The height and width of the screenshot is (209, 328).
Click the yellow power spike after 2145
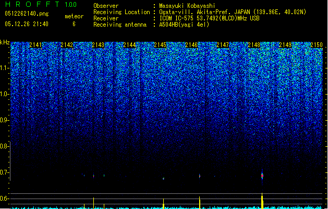coord(164,204)
